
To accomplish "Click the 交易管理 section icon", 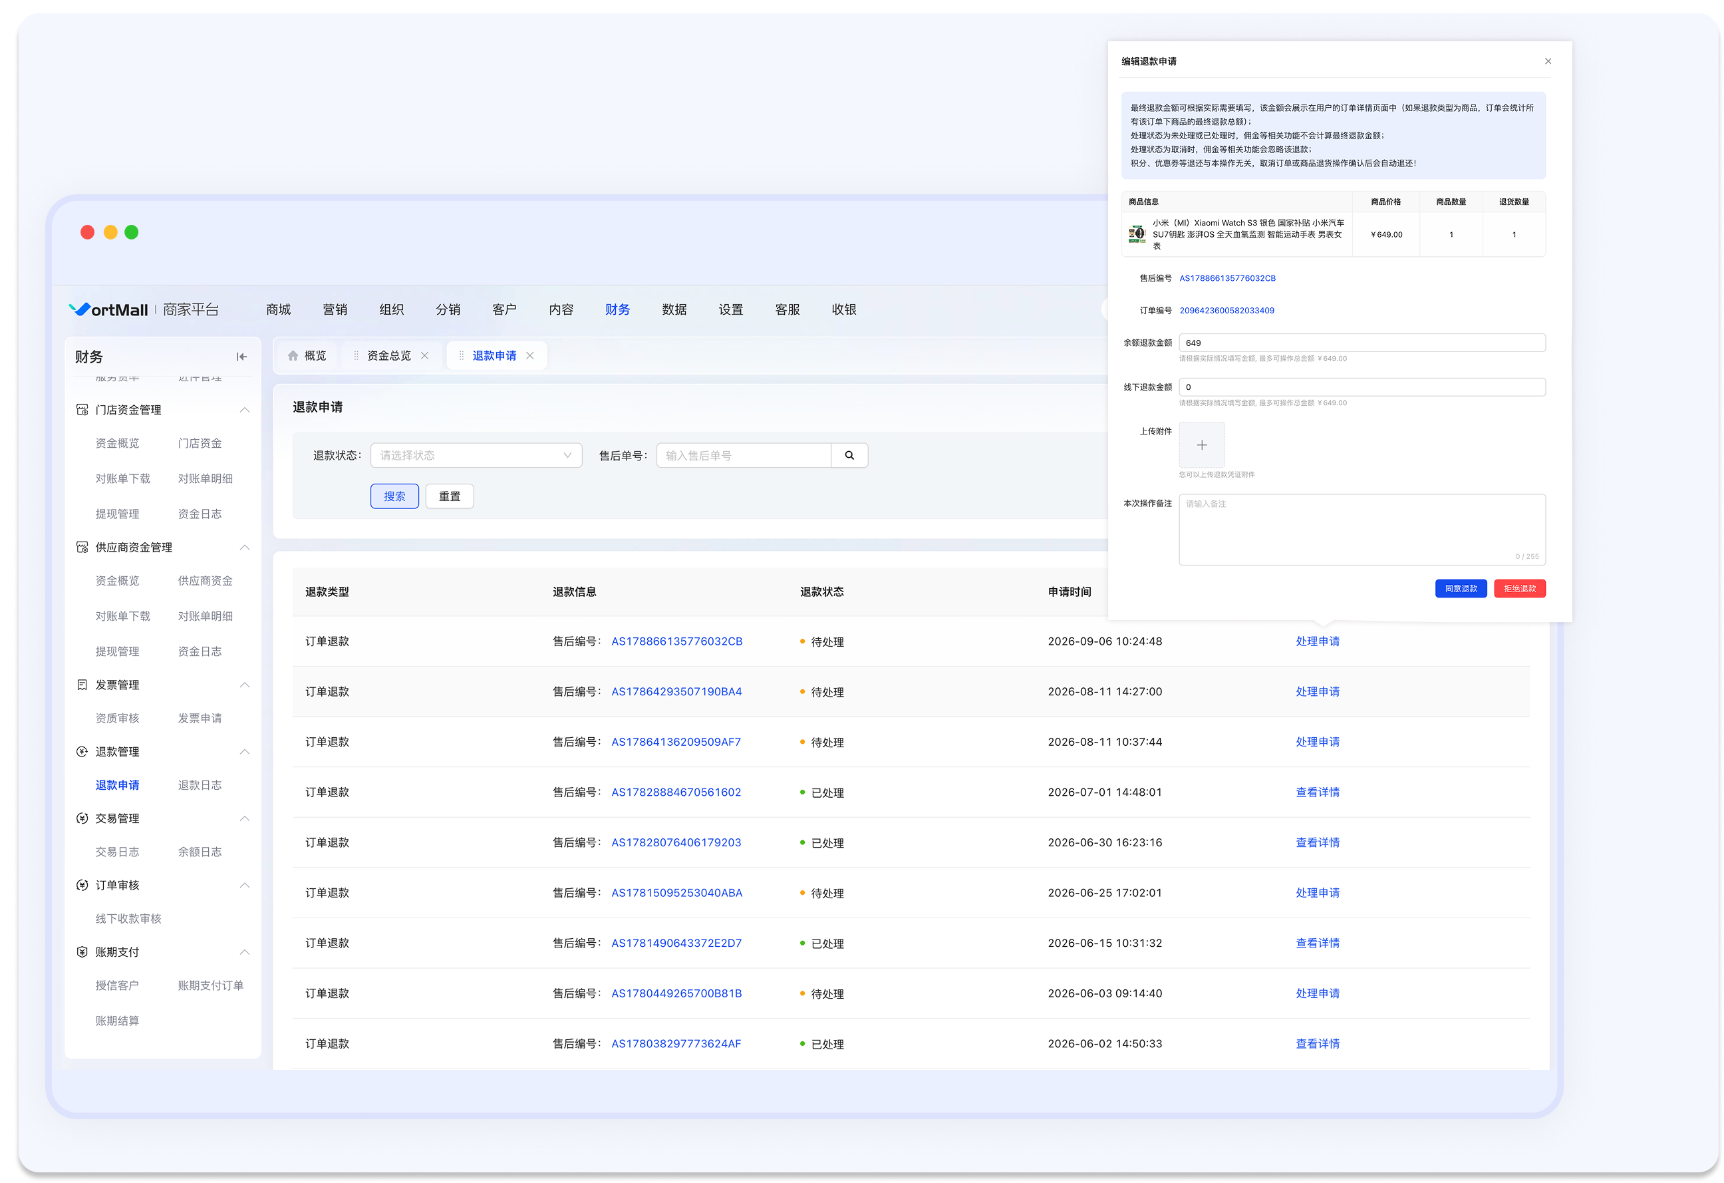I will (x=82, y=818).
